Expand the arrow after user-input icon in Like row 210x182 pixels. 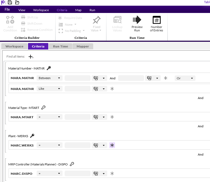(x=104, y=89)
